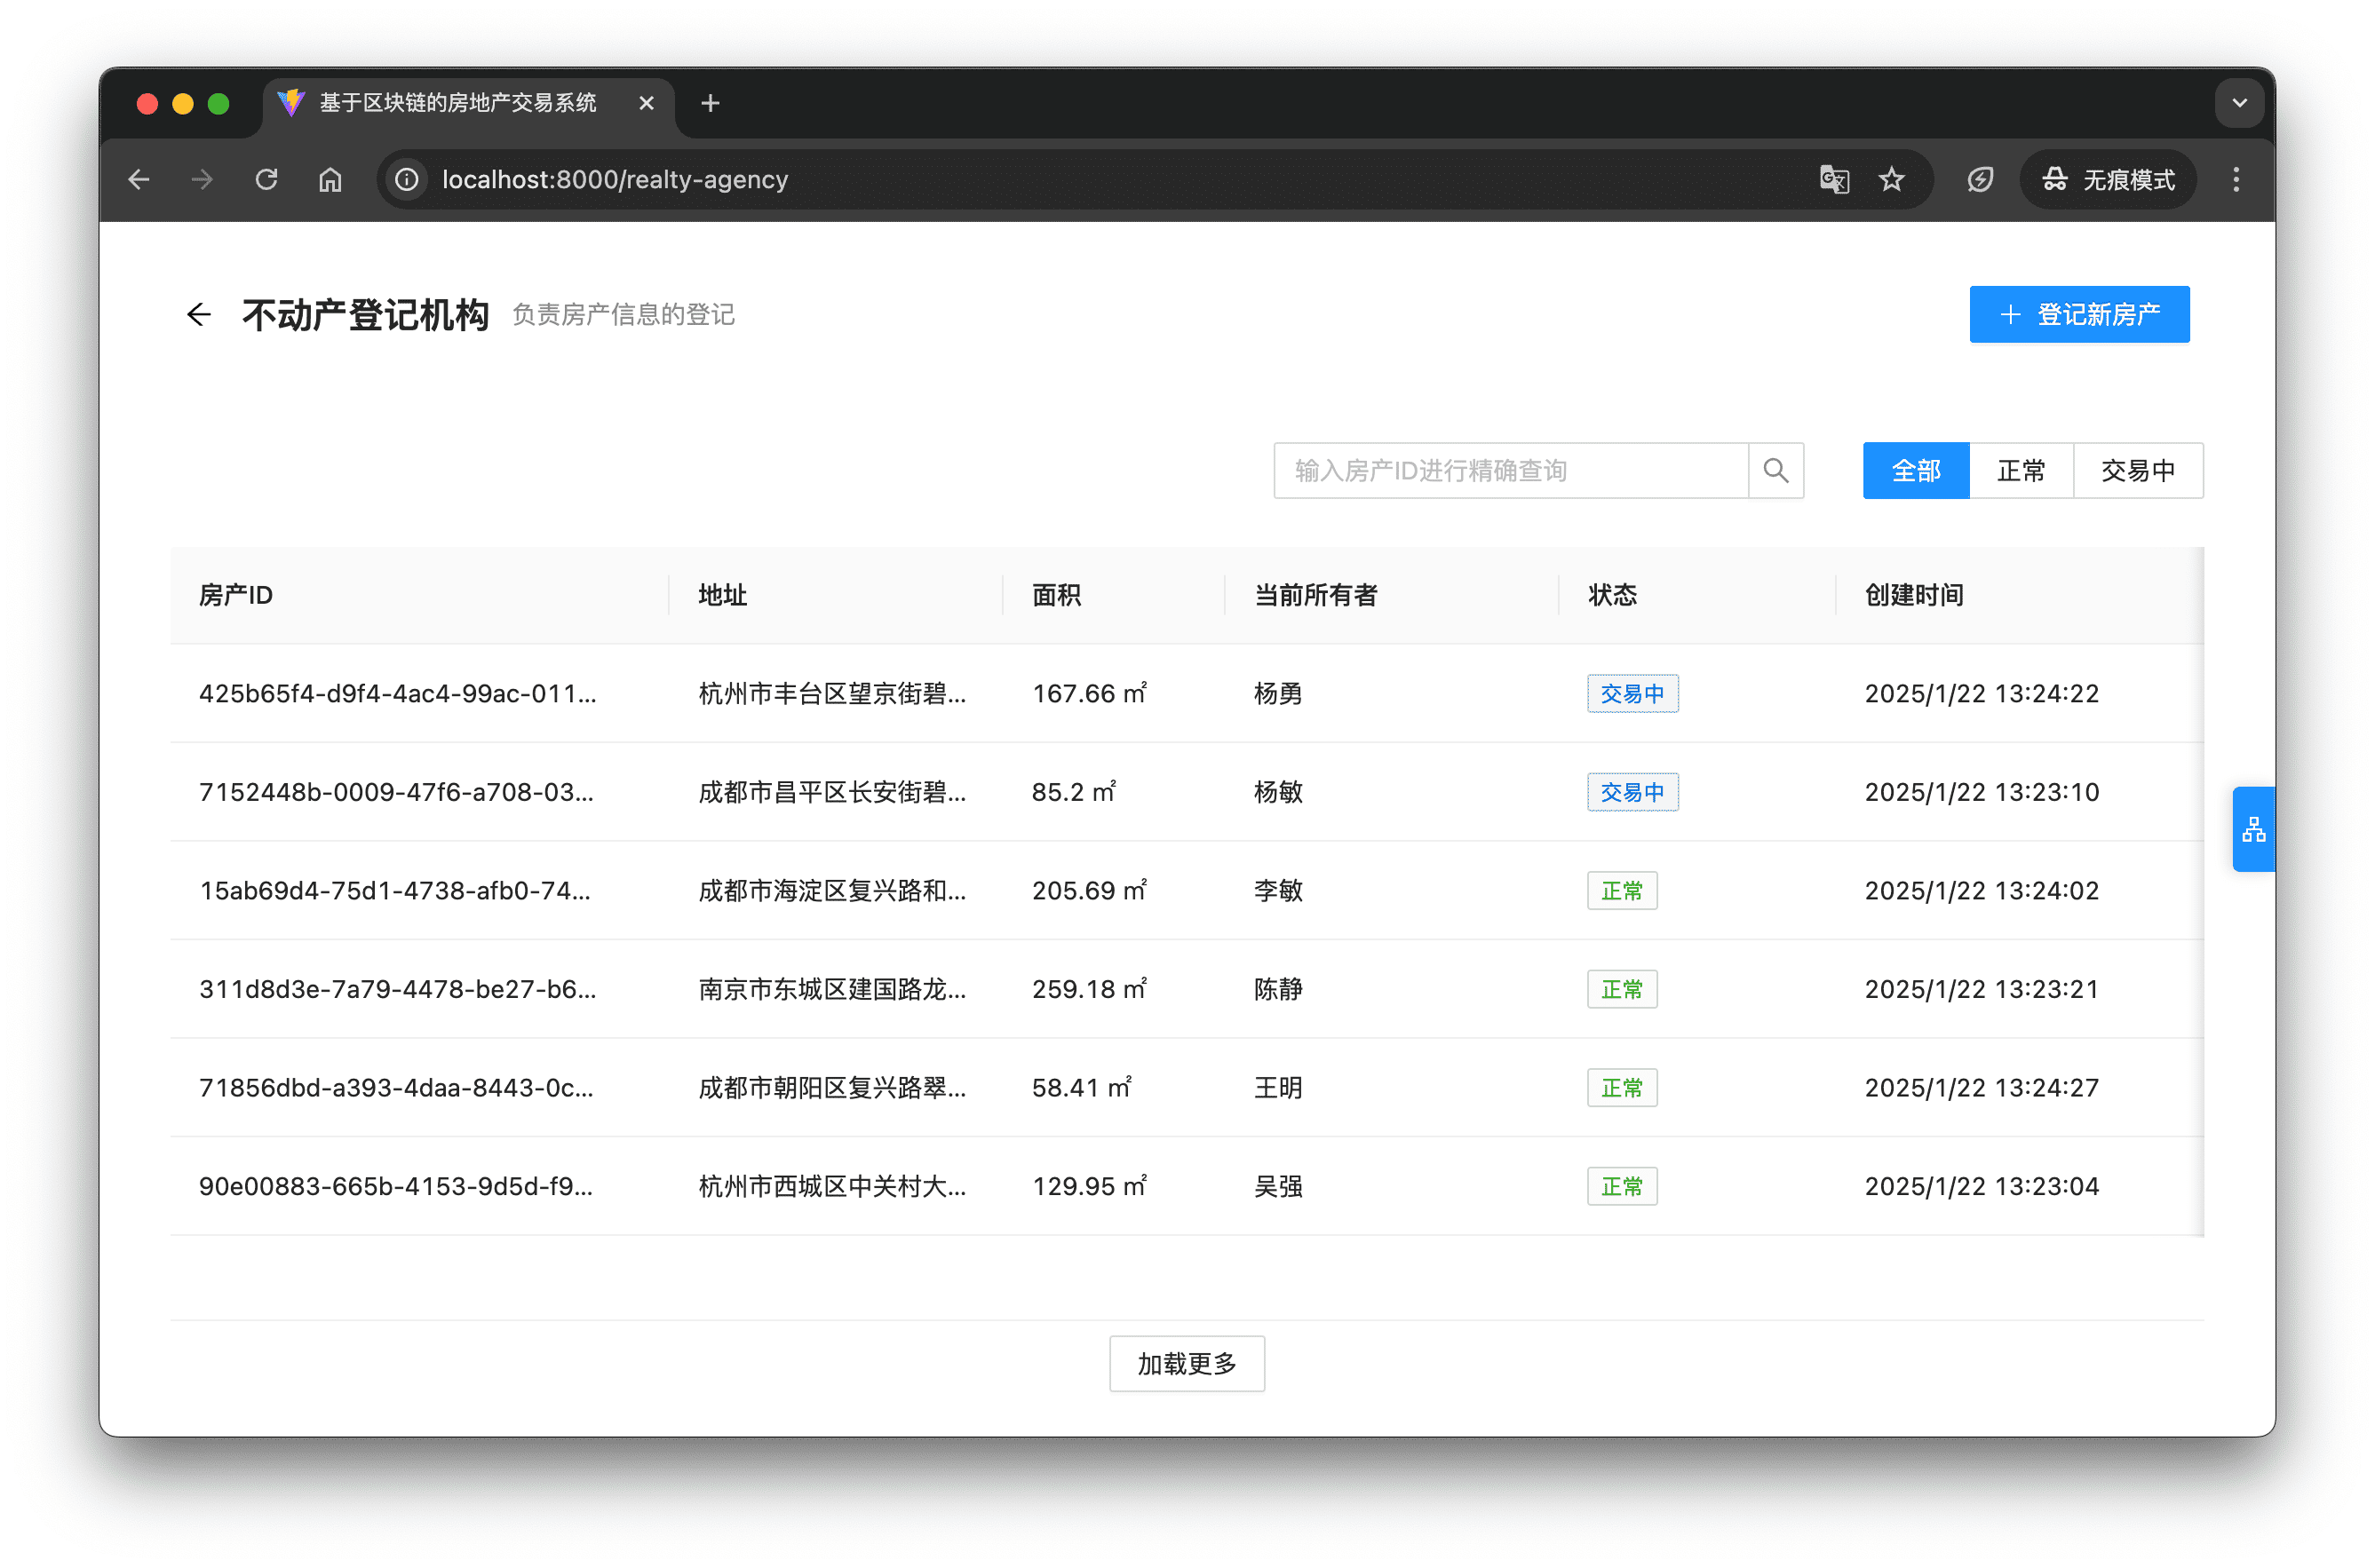Select the 正常 filter

tap(2021, 471)
